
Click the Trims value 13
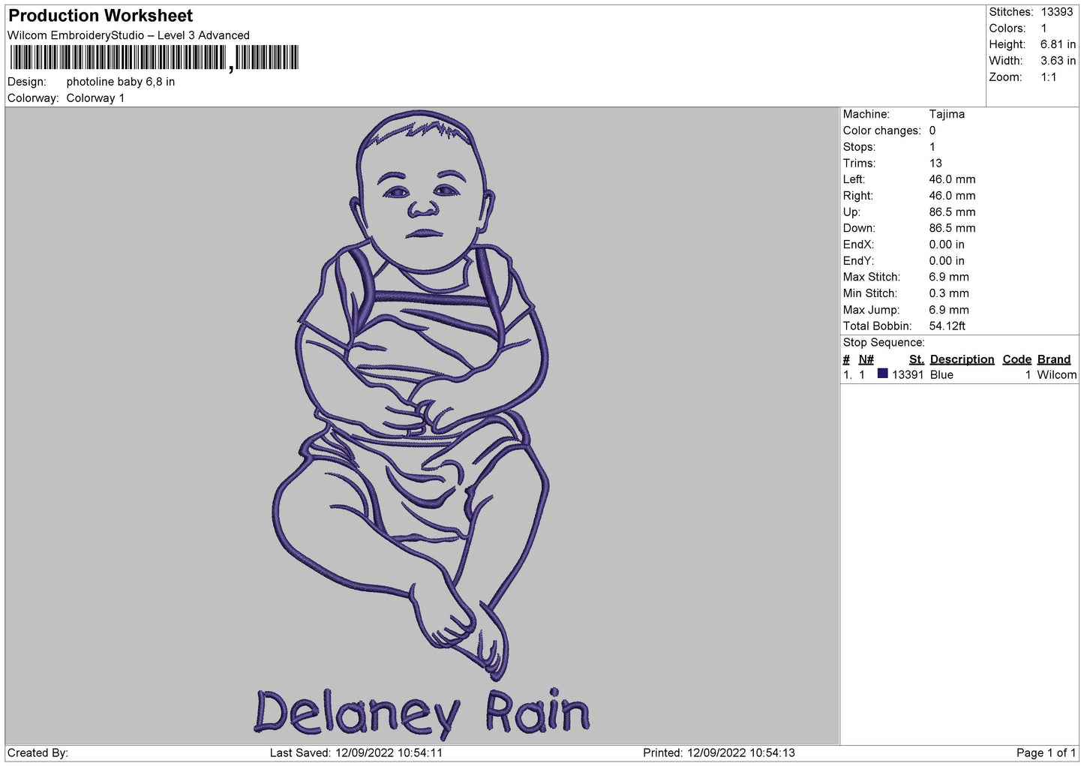[x=935, y=164]
